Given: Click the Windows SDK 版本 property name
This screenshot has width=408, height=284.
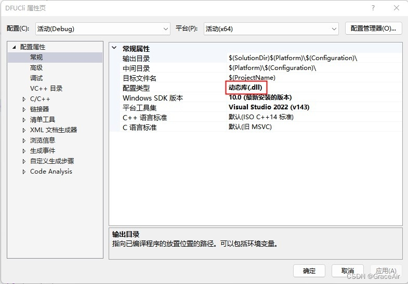Looking at the screenshot, I should [x=153, y=98].
